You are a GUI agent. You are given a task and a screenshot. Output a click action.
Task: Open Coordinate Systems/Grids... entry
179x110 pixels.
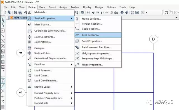(x=51, y=31)
